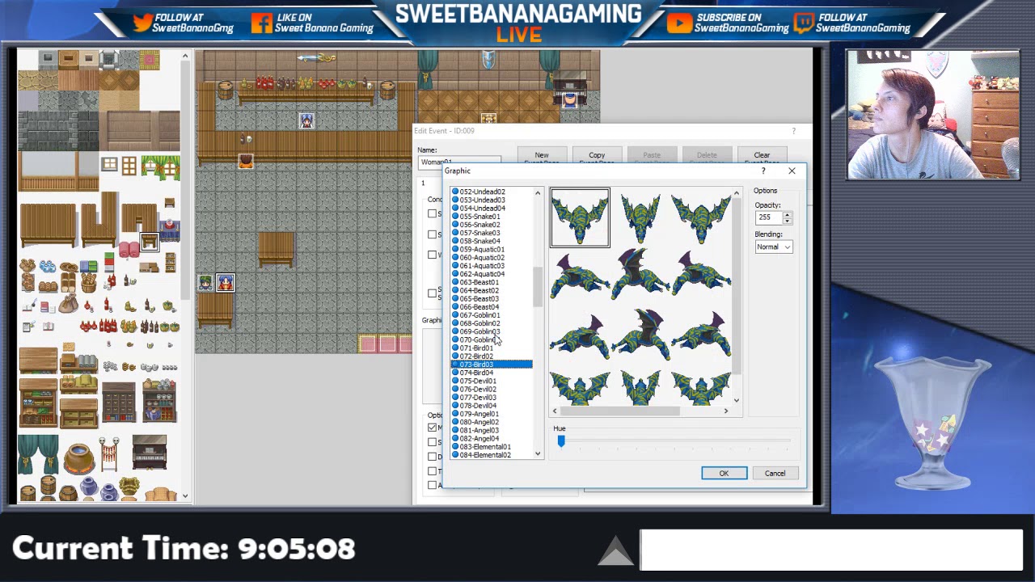The image size is (1035, 582).
Task: Pick the upright piano tile in tileset palette
Action: point(150,453)
